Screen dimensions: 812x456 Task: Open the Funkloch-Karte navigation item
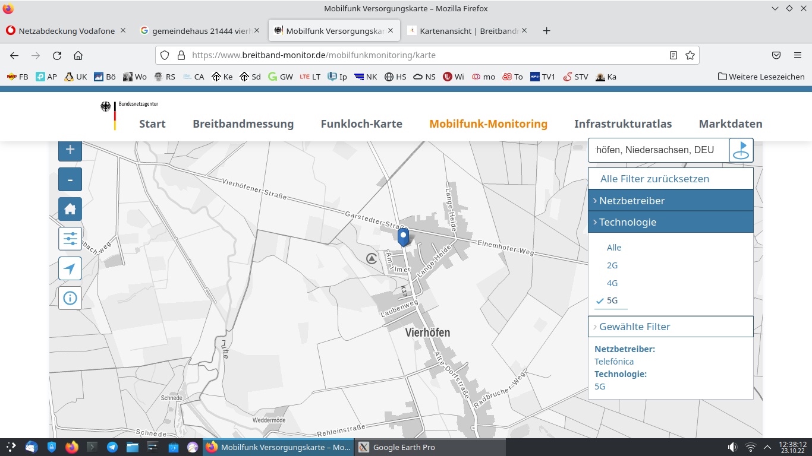pyautogui.click(x=361, y=124)
